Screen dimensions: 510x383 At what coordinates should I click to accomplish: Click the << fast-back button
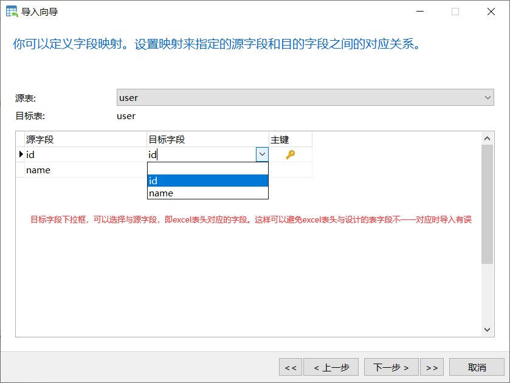[291, 367]
